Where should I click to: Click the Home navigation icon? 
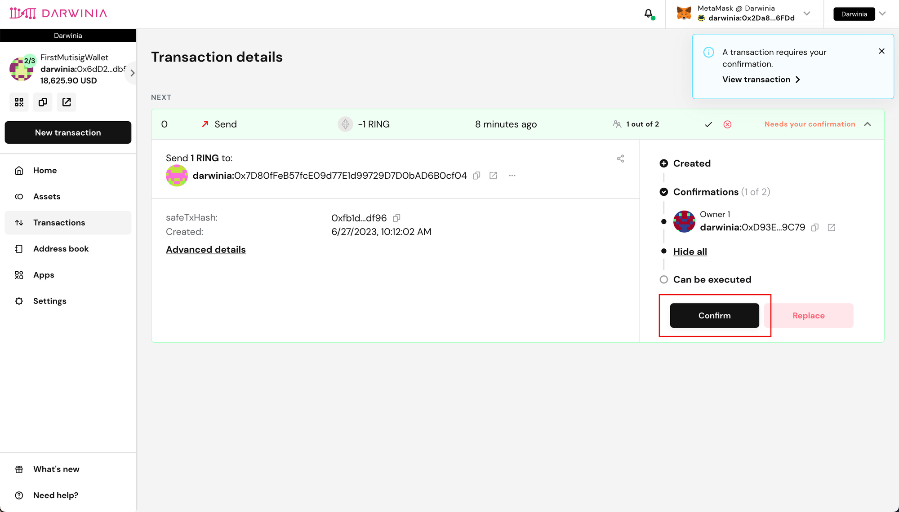coord(19,170)
